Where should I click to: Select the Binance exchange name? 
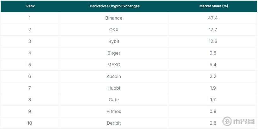(x=114, y=18)
